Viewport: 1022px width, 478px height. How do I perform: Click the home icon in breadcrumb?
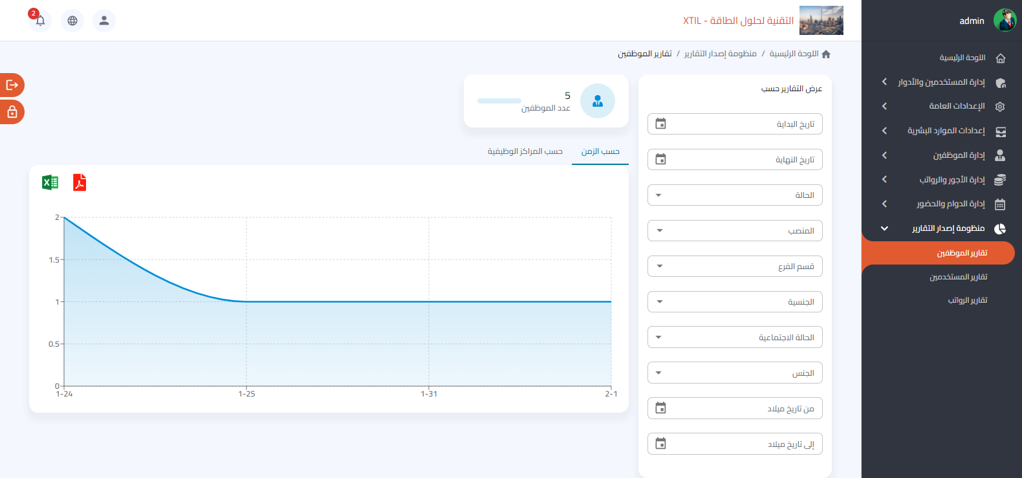826,54
